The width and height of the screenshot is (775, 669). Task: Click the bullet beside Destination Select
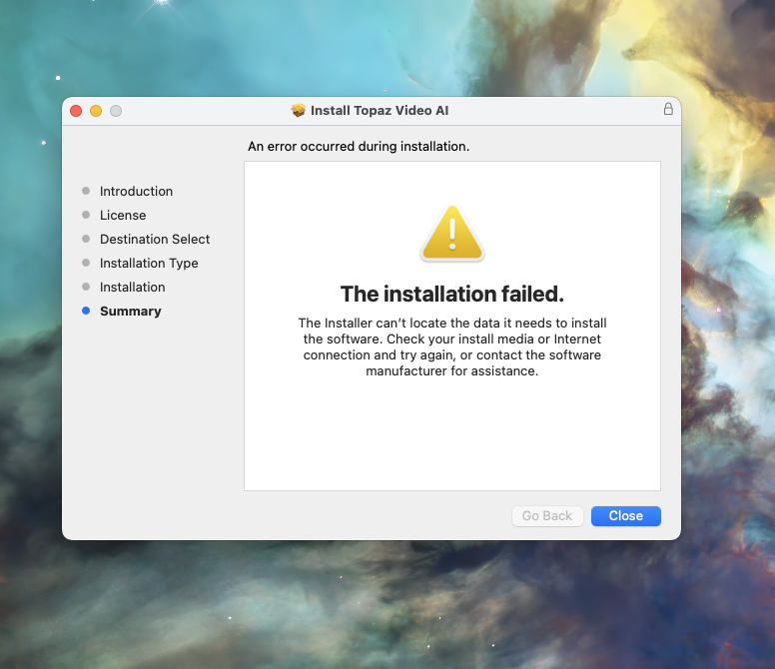click(86, 239)
